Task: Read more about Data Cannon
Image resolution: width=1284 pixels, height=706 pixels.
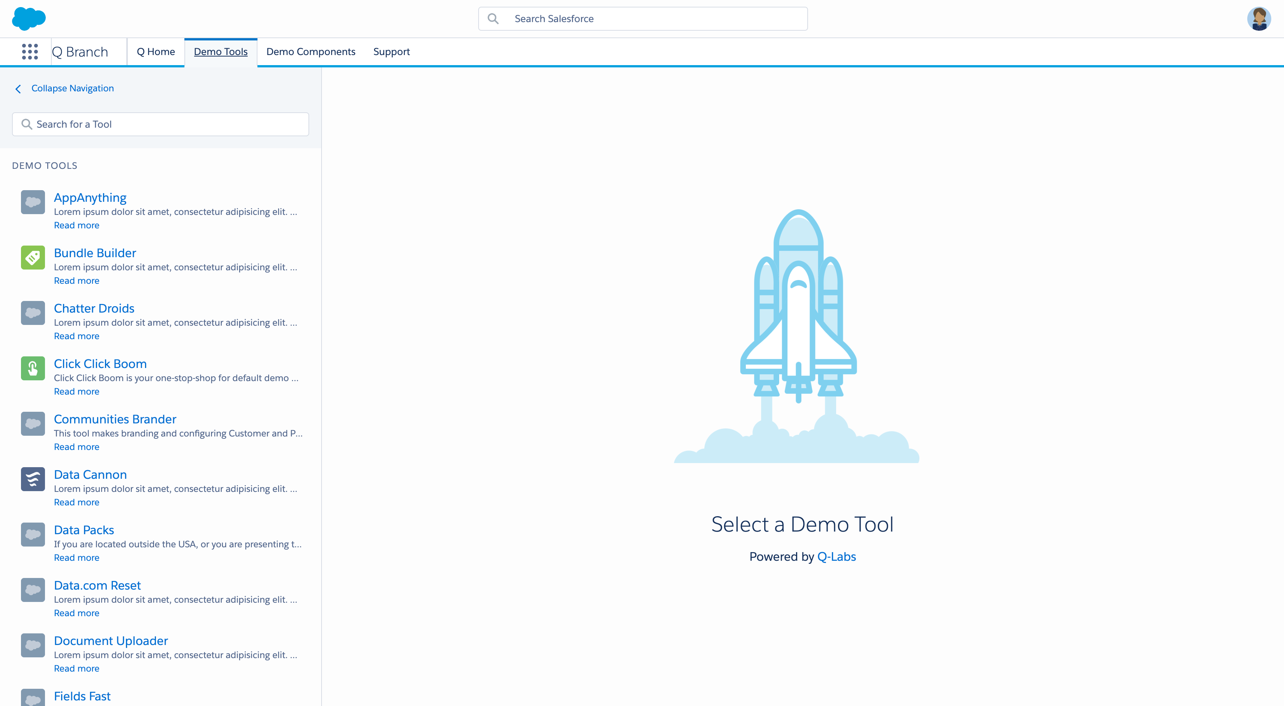Action: (77, 502)
